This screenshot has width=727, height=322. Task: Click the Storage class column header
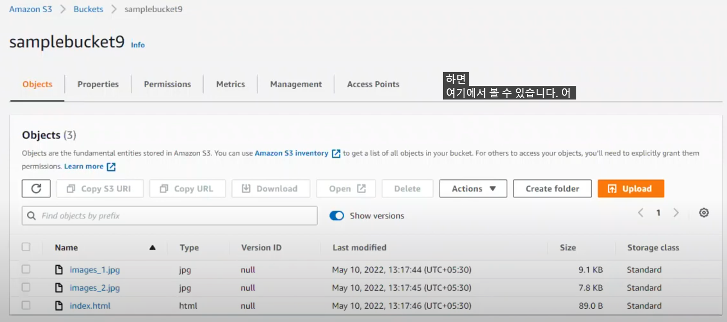653,247
